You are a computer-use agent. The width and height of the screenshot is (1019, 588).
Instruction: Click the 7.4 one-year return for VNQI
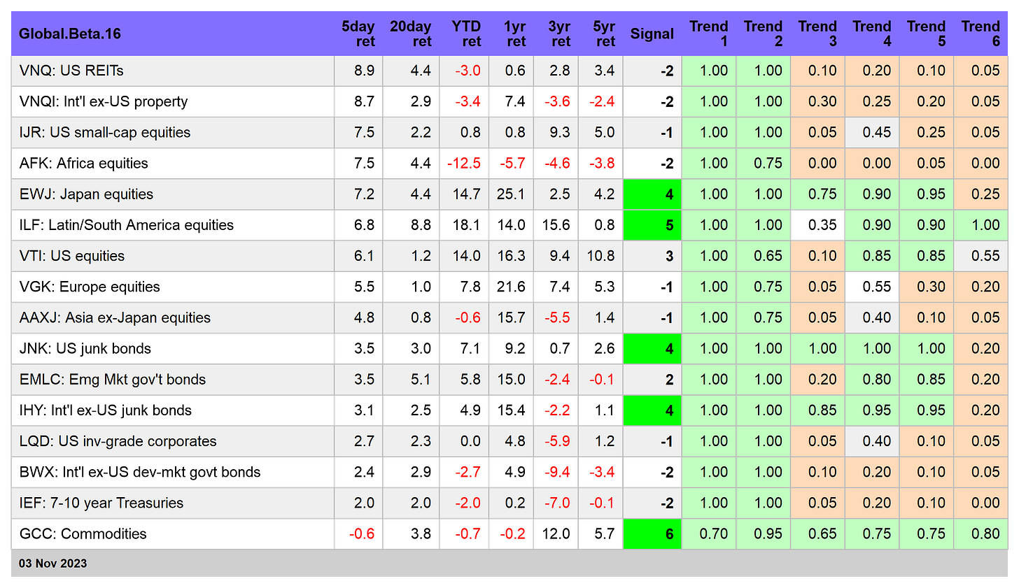pos(515,101)
